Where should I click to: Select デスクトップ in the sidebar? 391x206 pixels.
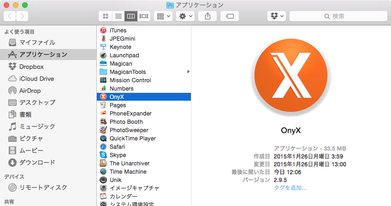tap(48, 103)
